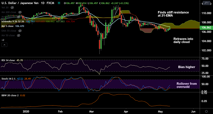This screenshot has width=213, height=114.
Task: Open chart settings gear icon
Action: pyautogui.click(x=206, y=111)
